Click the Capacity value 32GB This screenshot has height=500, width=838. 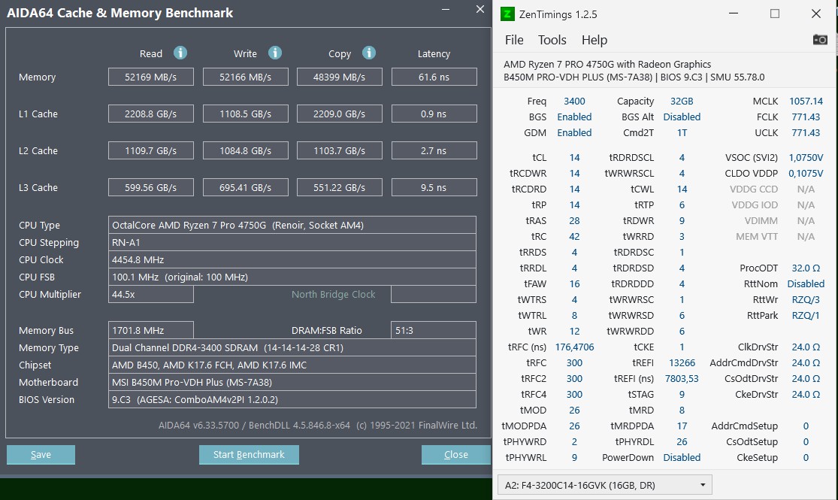pos(682,101)
